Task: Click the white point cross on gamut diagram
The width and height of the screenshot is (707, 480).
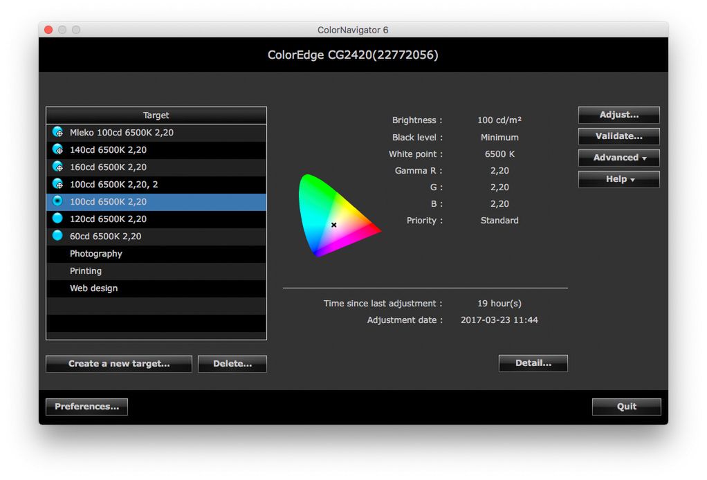Action: 333,225
